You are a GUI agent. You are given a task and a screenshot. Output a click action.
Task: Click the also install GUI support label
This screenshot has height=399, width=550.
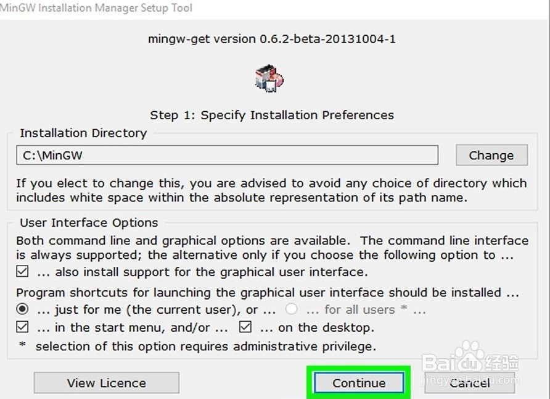tap(202, 272)
